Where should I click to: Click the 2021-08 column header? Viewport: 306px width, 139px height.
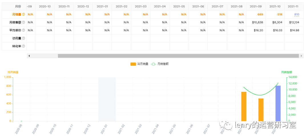(237, 7)
